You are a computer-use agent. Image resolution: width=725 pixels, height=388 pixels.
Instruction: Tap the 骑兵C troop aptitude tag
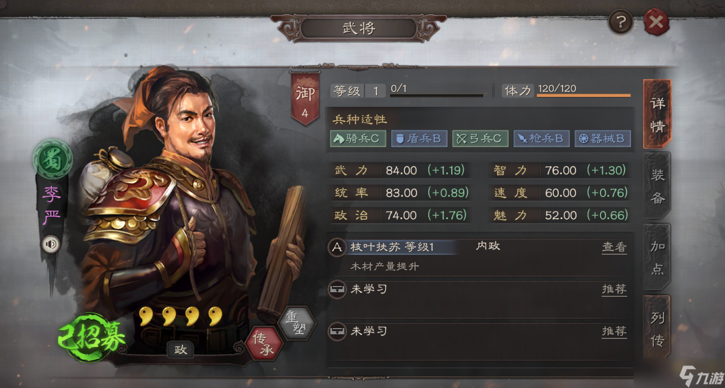358,138
